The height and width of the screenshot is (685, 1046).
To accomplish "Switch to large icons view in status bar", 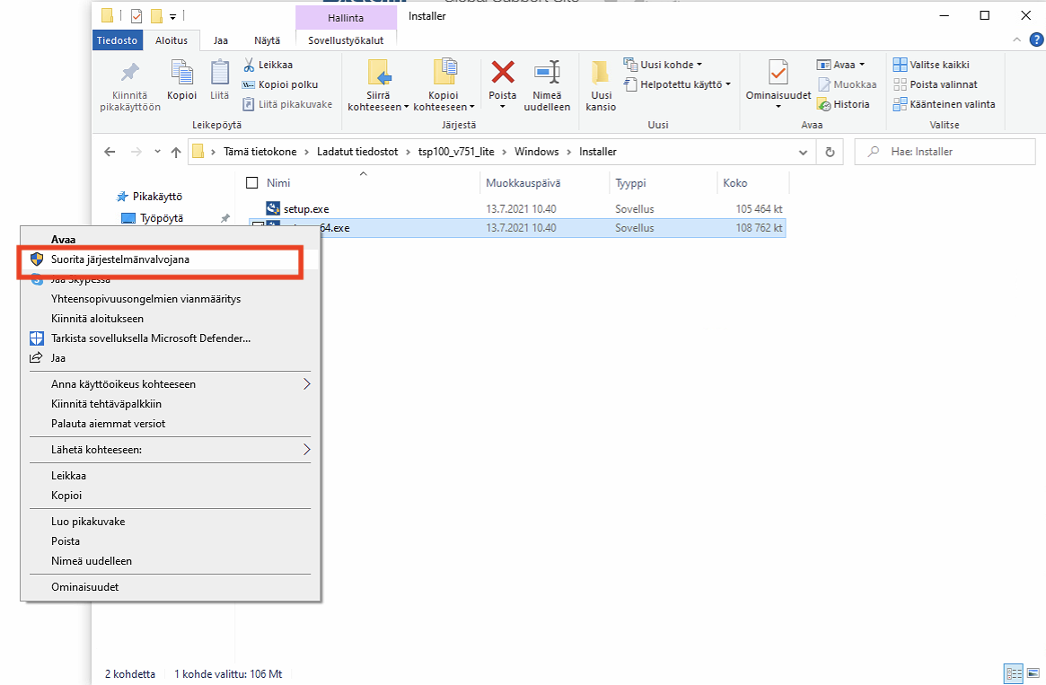I will click(1033, 673).
